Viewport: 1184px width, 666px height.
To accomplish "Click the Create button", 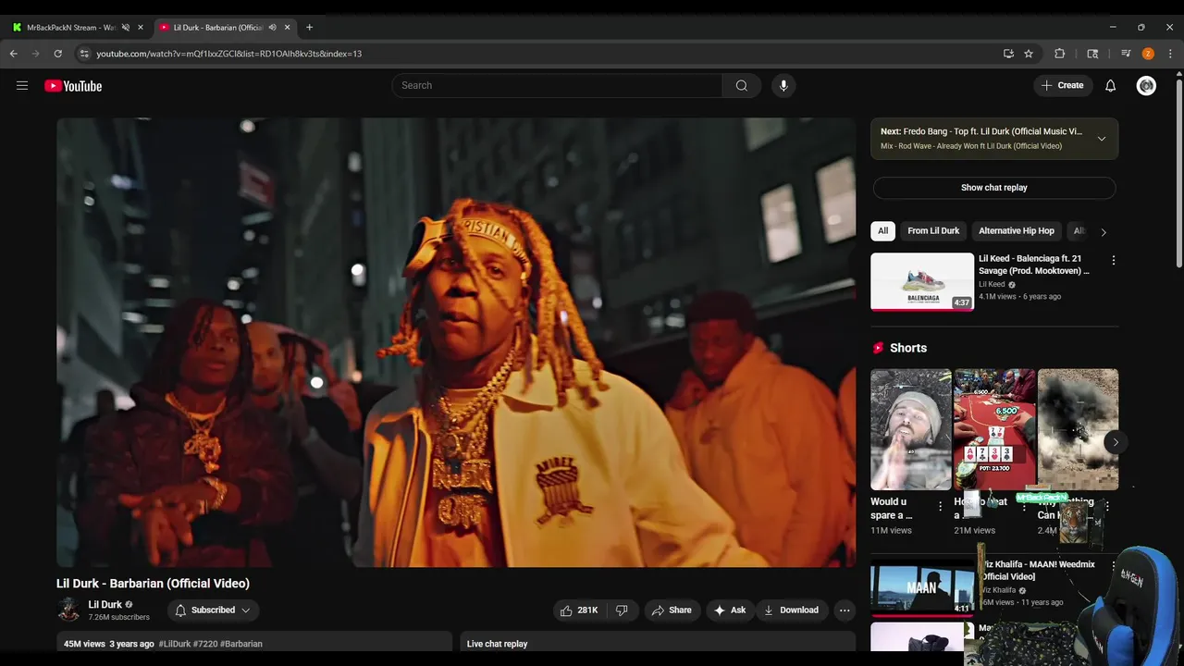I will 1063,85.
